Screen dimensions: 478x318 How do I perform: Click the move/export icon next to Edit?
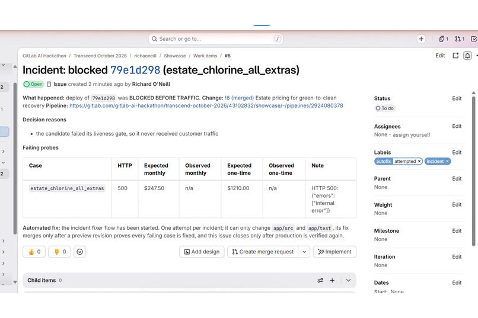pyautogui.click(x=455, y=56)
